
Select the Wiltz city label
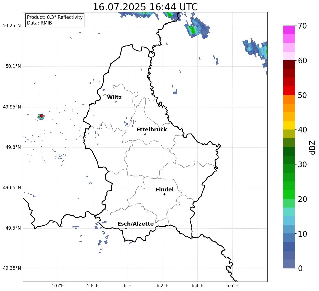(114, 97)
